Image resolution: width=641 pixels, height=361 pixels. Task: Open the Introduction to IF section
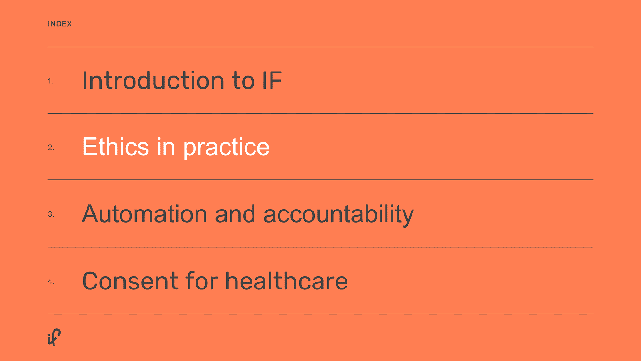point(182,80)
